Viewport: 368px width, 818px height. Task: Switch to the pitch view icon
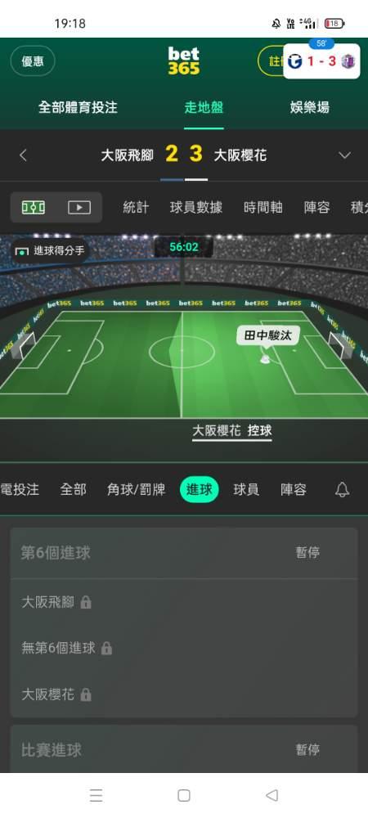[34, 207]
